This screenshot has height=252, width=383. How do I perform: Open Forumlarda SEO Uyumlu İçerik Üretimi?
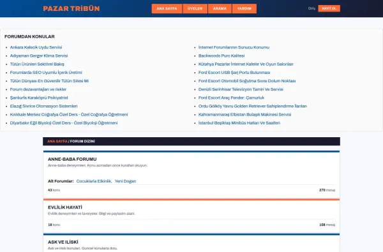click(46, 73)
